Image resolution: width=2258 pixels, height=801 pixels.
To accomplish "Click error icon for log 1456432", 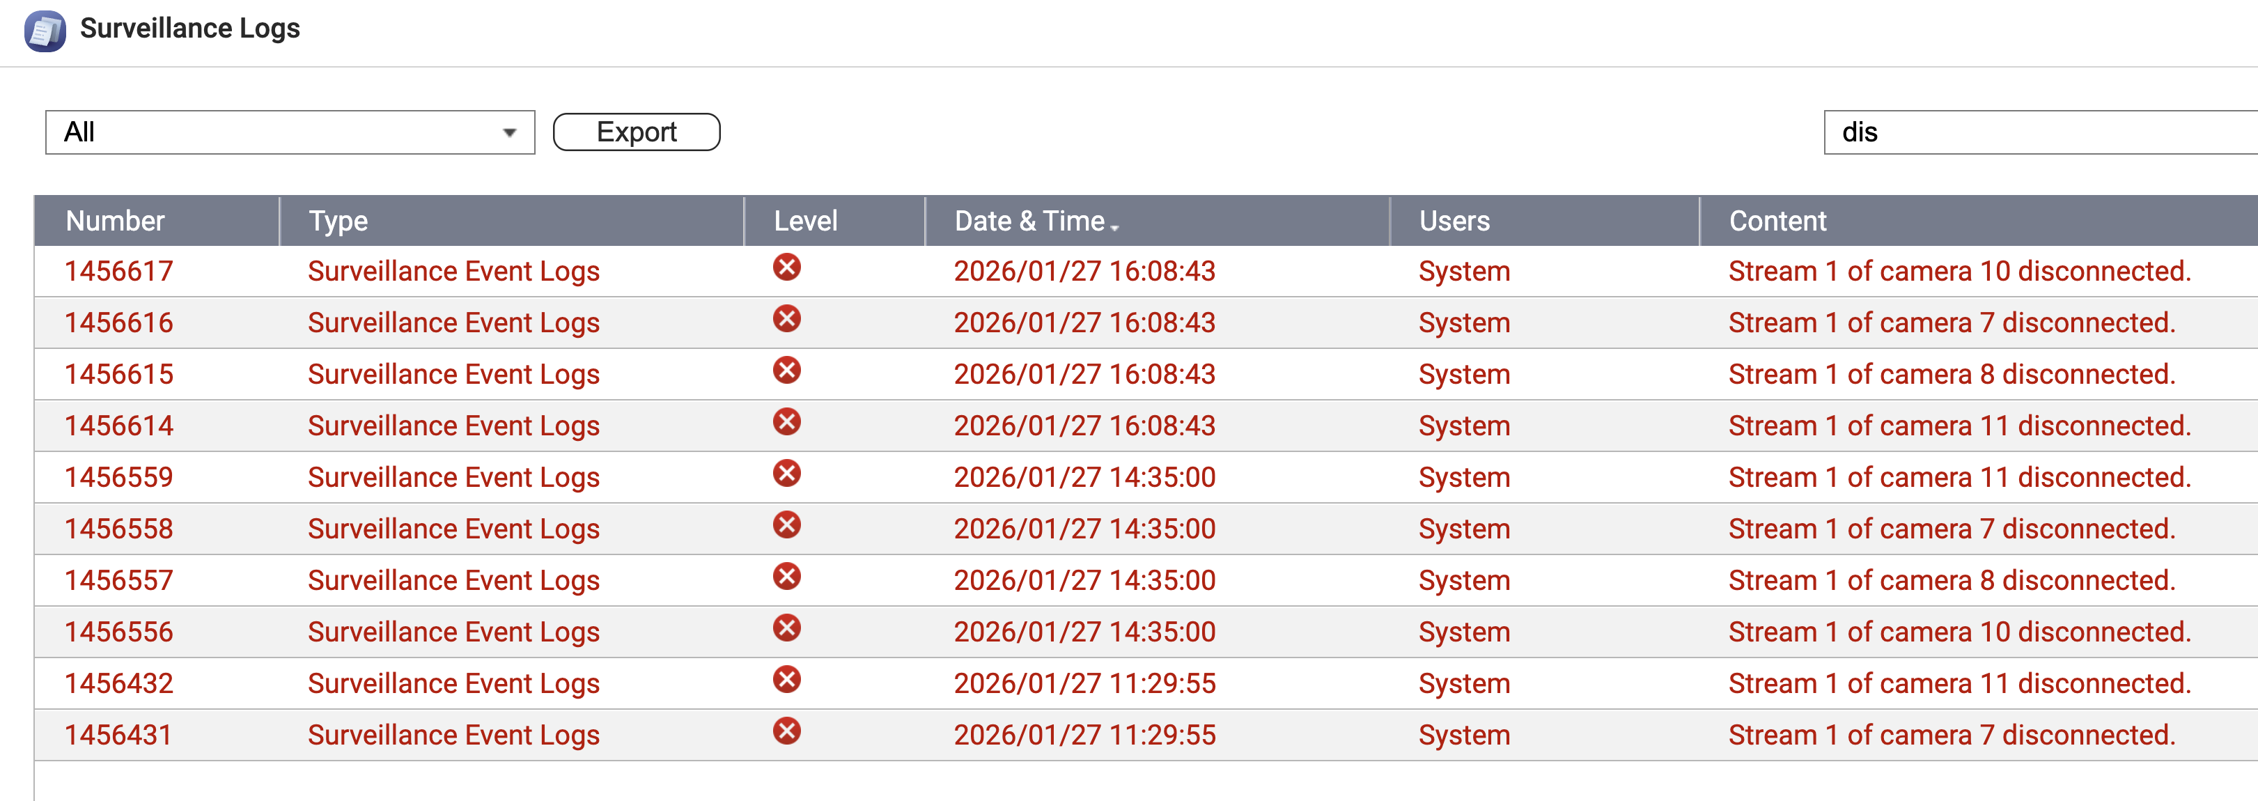I will (x=786, y=680).
